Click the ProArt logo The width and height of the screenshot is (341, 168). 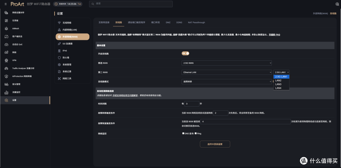[17, 4]
